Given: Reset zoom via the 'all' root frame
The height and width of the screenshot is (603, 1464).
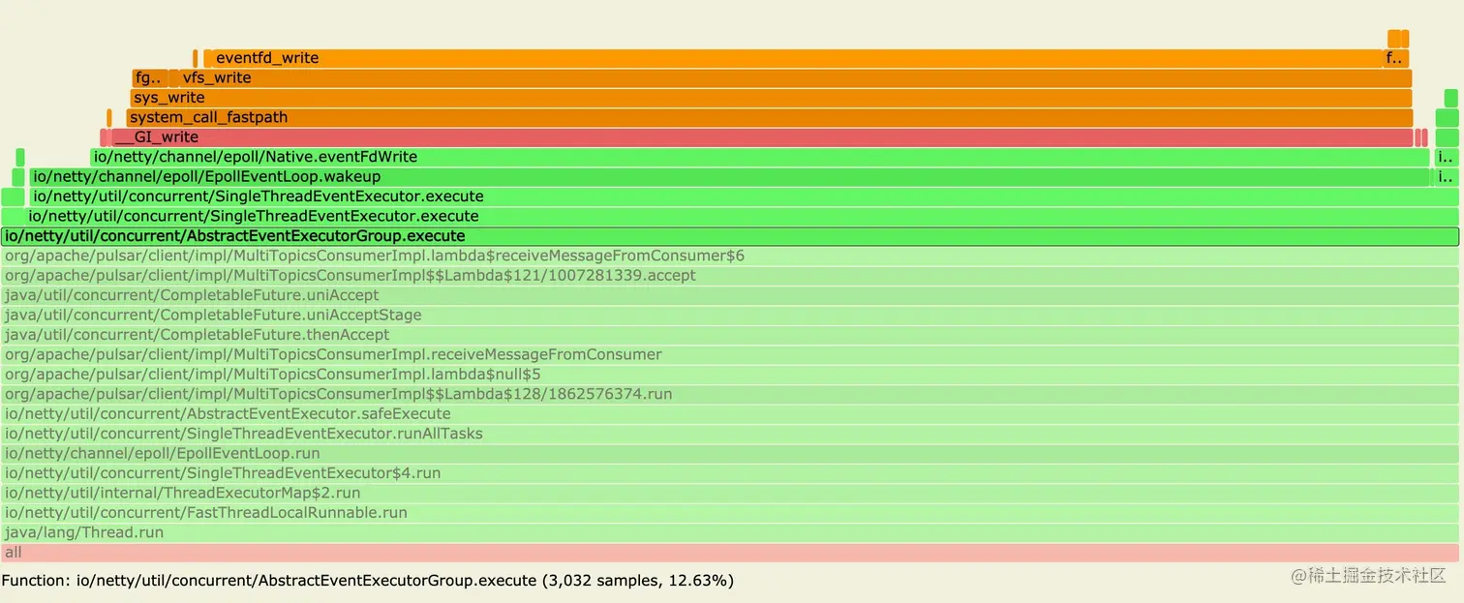Looking at the screenshot, I should click(x=730, y=553).
